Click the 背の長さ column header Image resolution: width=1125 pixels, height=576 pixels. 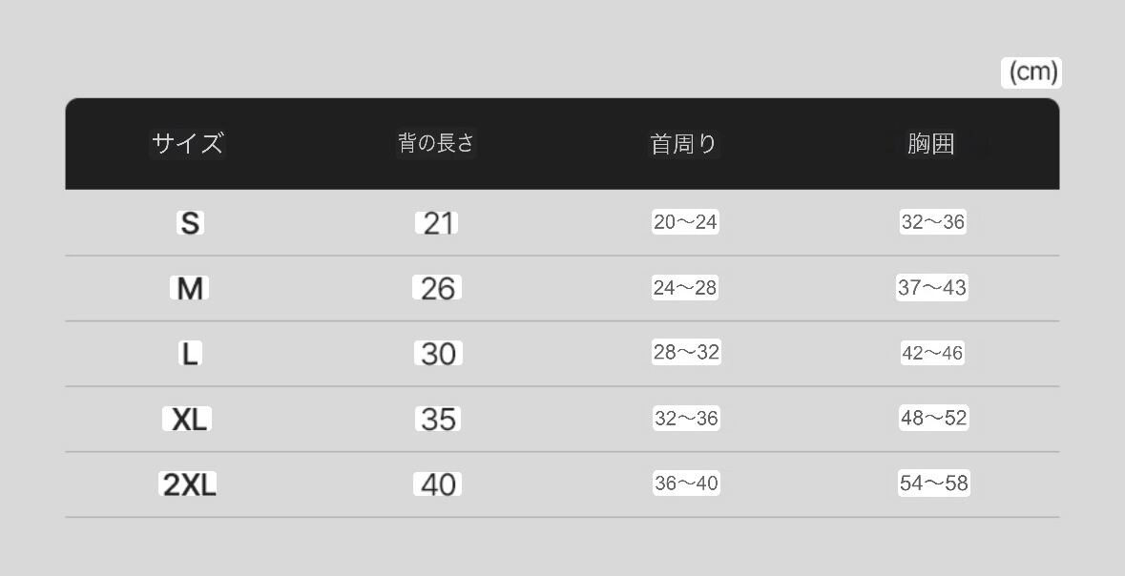[x=436, y=144]
